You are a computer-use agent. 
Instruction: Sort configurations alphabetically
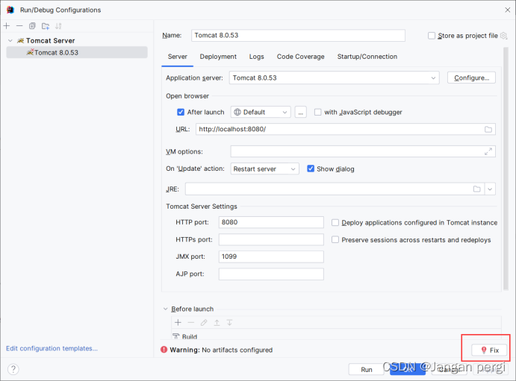click(x=58, y=26)
